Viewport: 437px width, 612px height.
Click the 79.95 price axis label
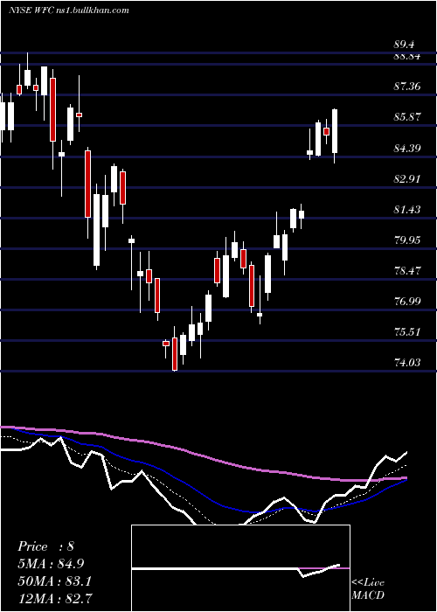[x=407, y=240]
